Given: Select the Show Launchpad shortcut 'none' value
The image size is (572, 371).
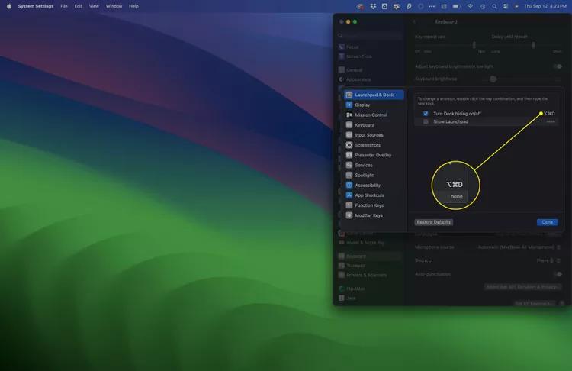Looking at the screenshot, I should (x=551, y=121).
